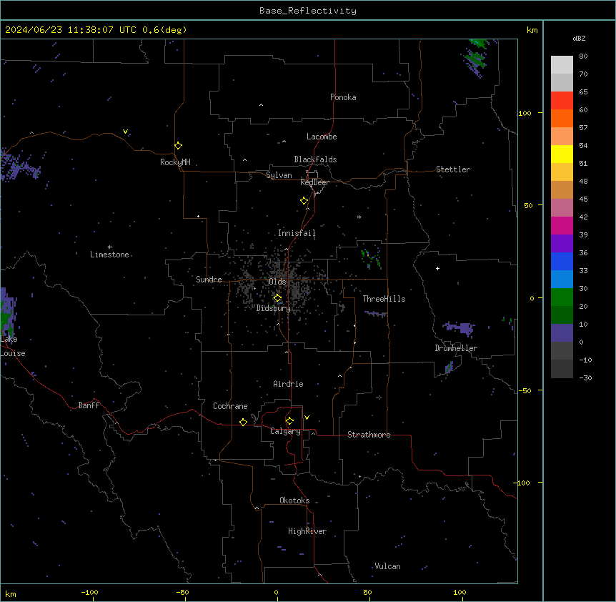This screenshot has height=602, width=616.
Task: Pick the indigo 0-10 dBZ legend swatch
Action: [562, 333]
